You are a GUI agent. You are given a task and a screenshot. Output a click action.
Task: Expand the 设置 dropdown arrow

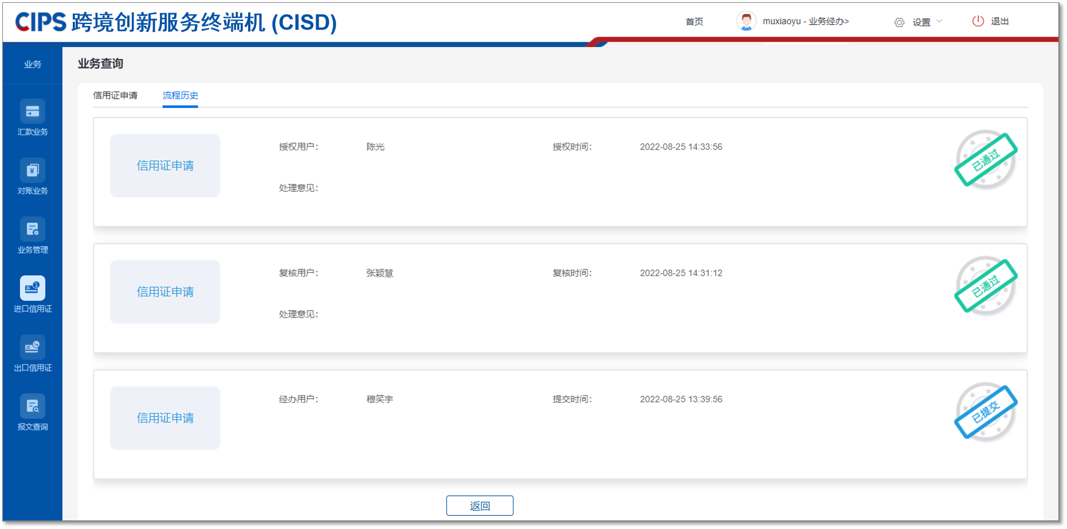(x=939, y=21)
